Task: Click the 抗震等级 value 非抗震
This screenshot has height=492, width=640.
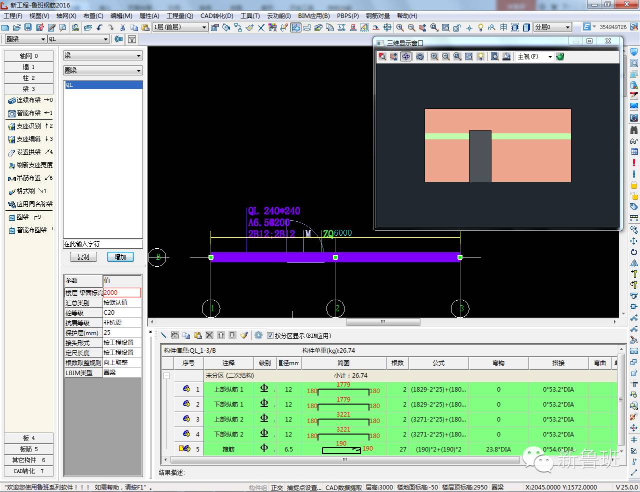Action: click(x=122, y=323)
